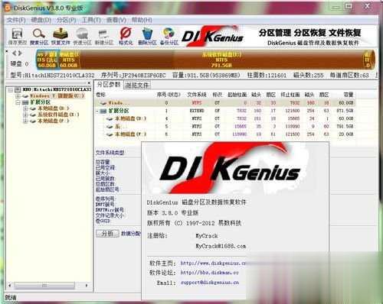Click the 文件系统 column header

[196, 95]
